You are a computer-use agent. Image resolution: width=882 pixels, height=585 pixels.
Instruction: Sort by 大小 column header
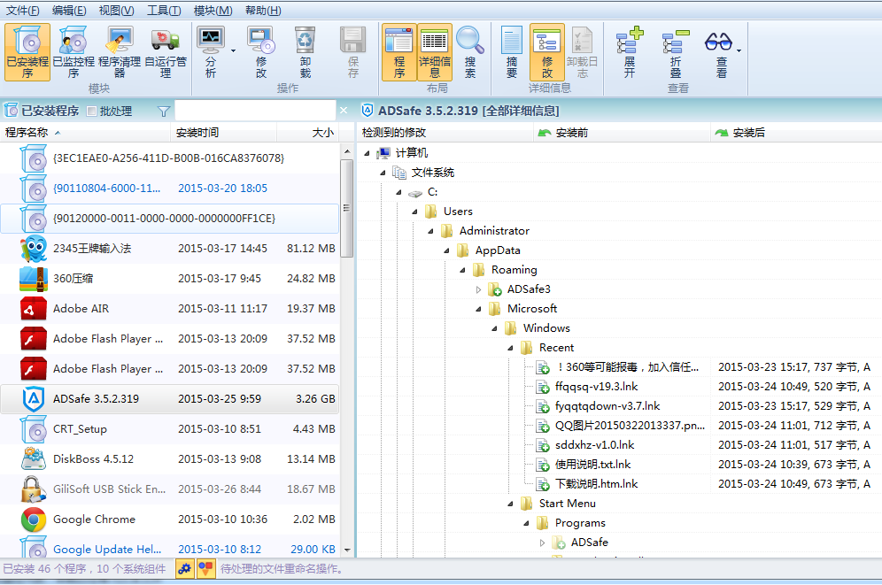[308, 133]
